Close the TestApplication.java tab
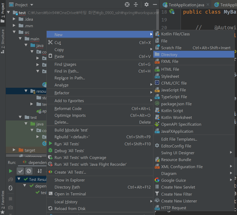The height and width of the screenshot is (215, 237). click(x=208, y=4)
